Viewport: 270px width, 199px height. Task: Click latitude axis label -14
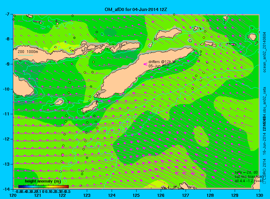click(6, 189)
